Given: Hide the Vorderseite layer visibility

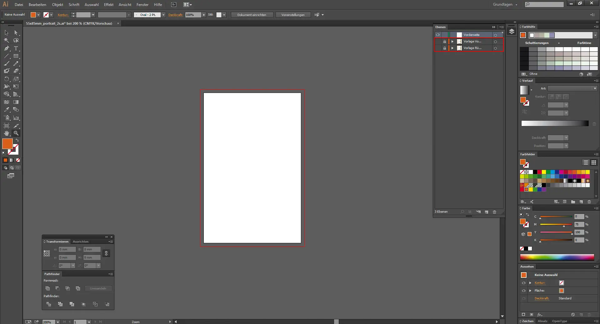Looking at the screenshot, I should tap(438, 34).
